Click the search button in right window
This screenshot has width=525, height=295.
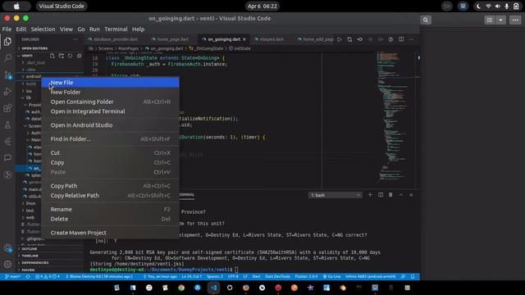pos(426,20)
